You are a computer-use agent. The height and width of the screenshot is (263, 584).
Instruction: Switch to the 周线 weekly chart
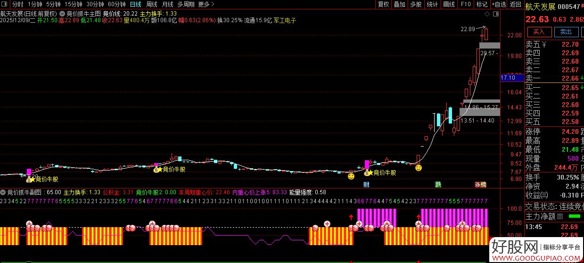pos(151,4)
